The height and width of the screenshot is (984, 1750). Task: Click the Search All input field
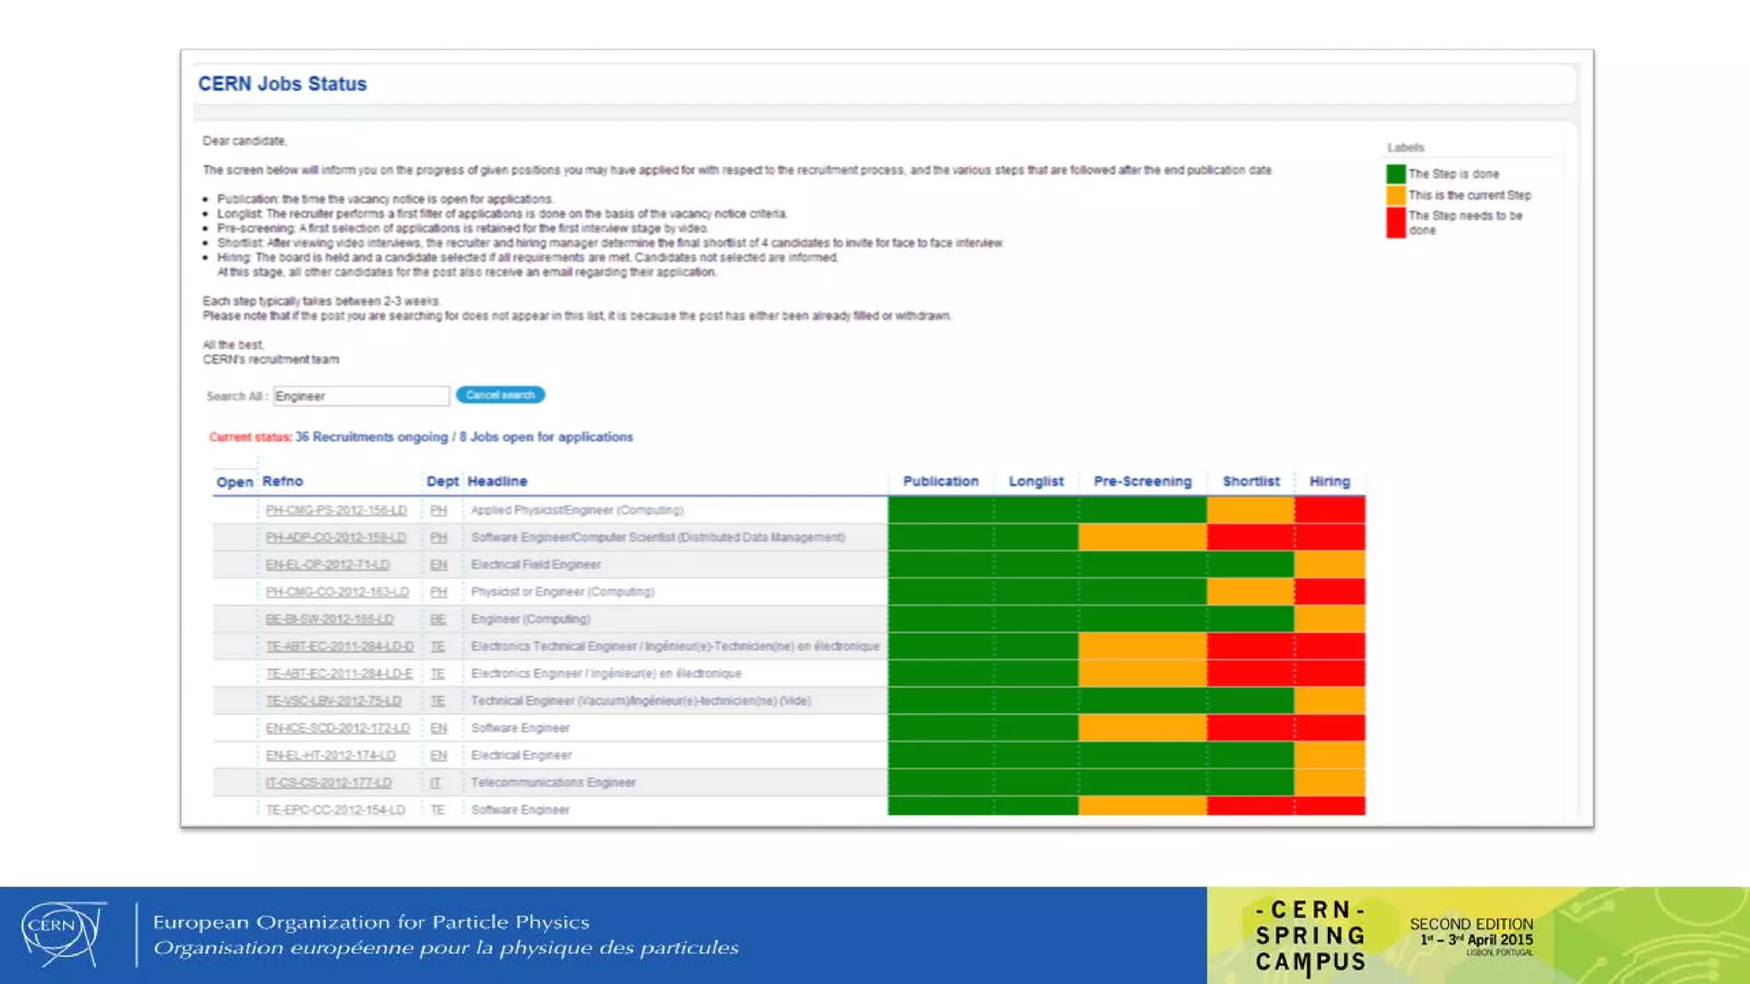coord(361,396)
